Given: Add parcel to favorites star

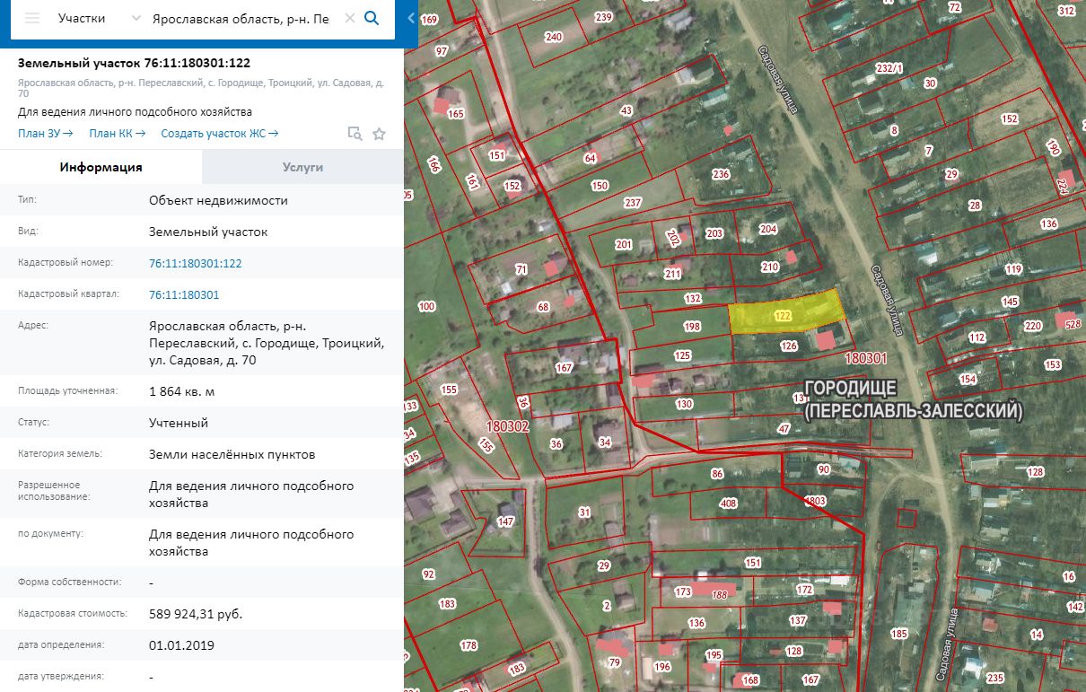Looking at the screenshot, I should click(x=379, y=134).
